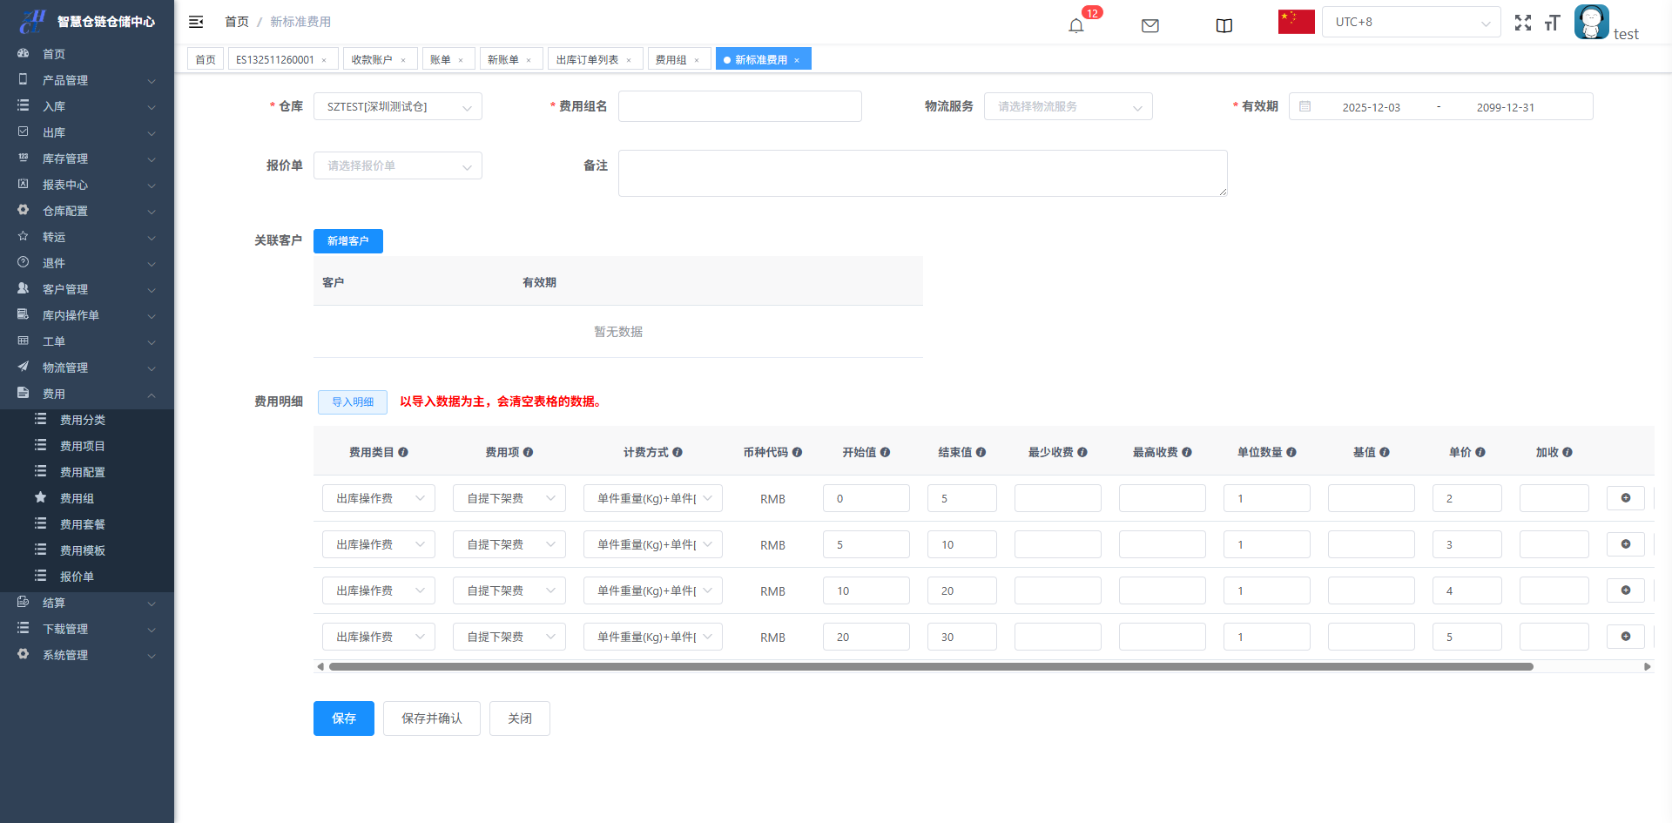Click the font size icon
Screen dimensions: 1672x823
point(1552,23)
